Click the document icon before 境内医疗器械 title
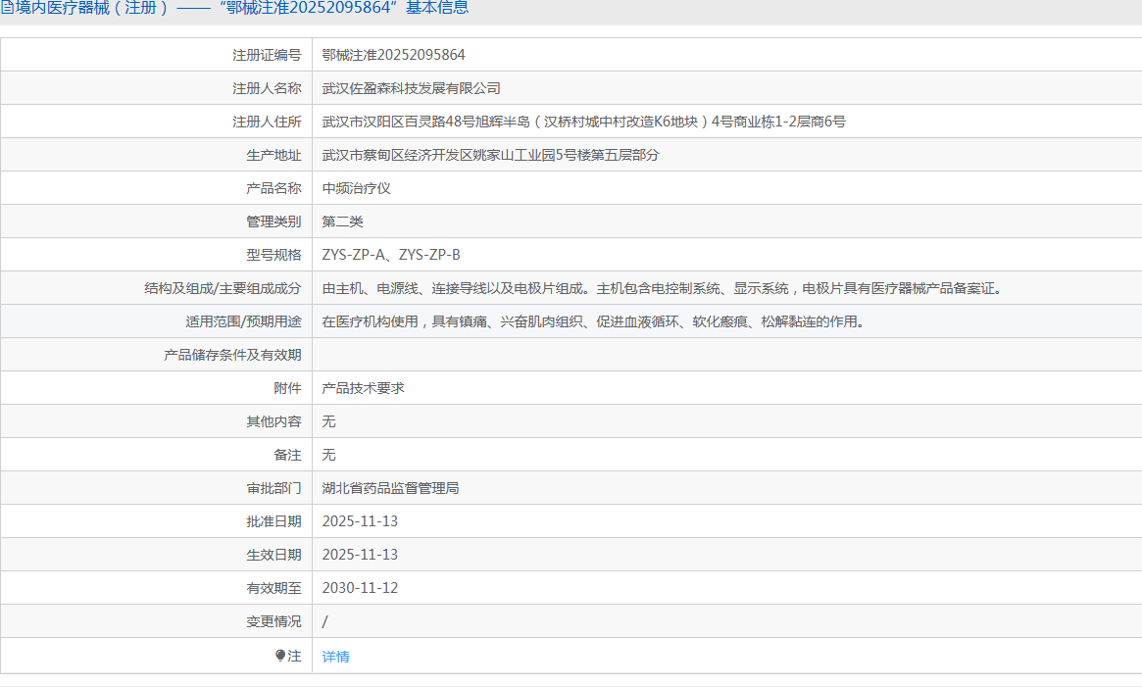 [6, 8]
